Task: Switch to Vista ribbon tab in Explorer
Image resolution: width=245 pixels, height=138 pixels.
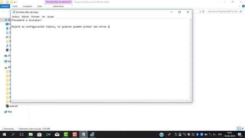Action: (x=39, y=6)
